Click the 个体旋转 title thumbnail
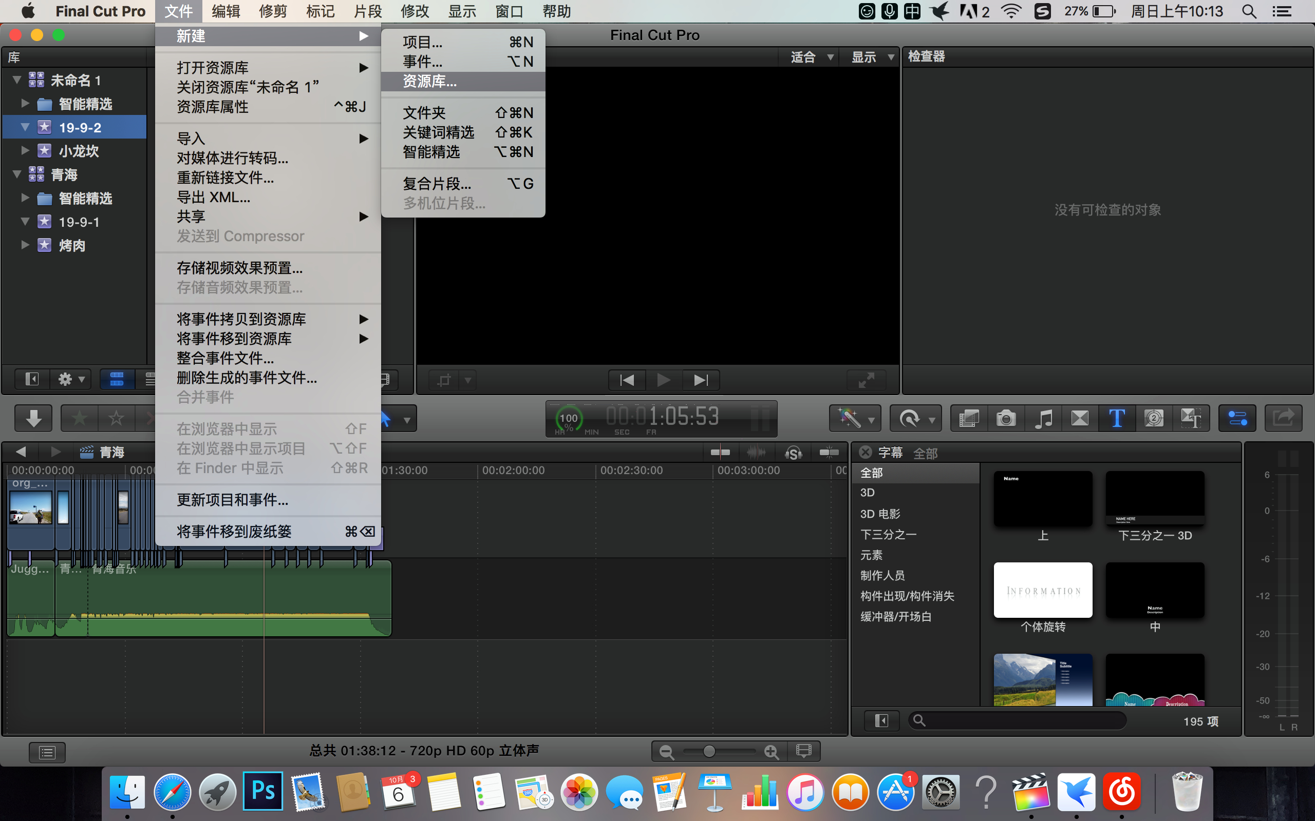The height and width of the screenshot is (821, 1315). click(1042, 590)
